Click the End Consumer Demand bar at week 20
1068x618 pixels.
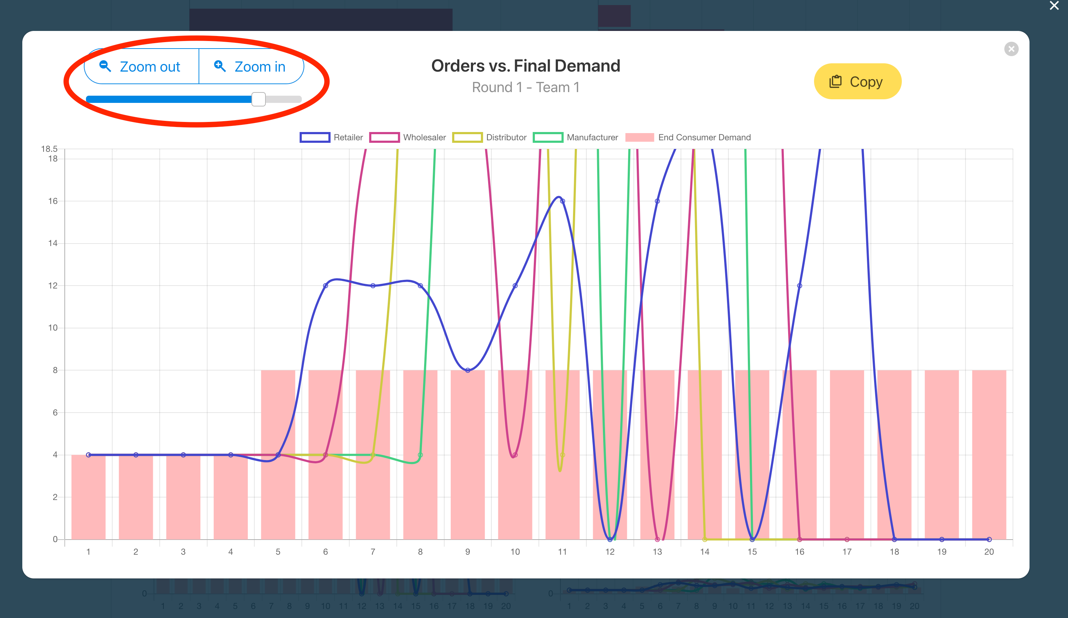pyautogui.click(x=989, y=454)
